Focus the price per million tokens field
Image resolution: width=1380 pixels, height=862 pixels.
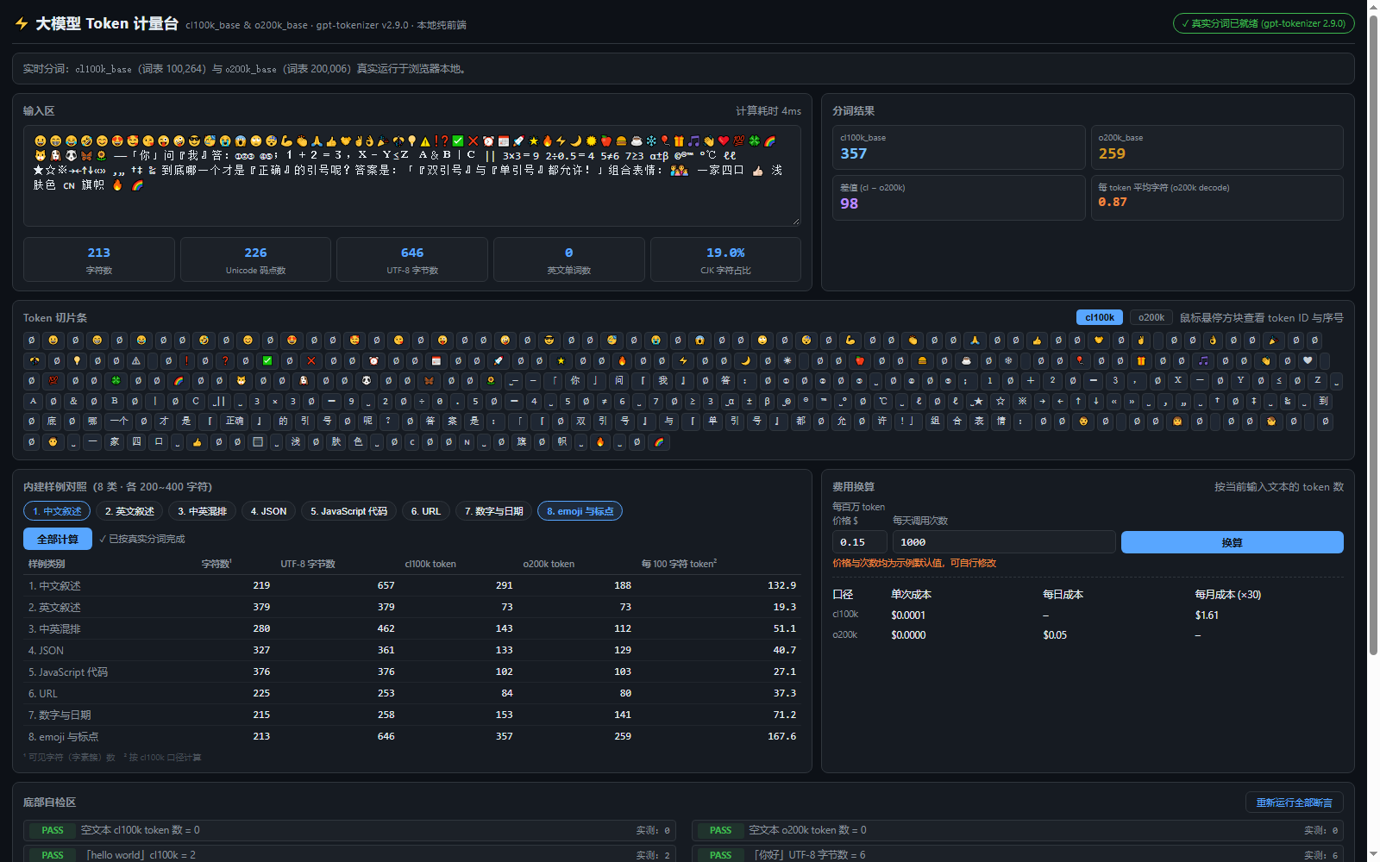[x=859, y=542]
